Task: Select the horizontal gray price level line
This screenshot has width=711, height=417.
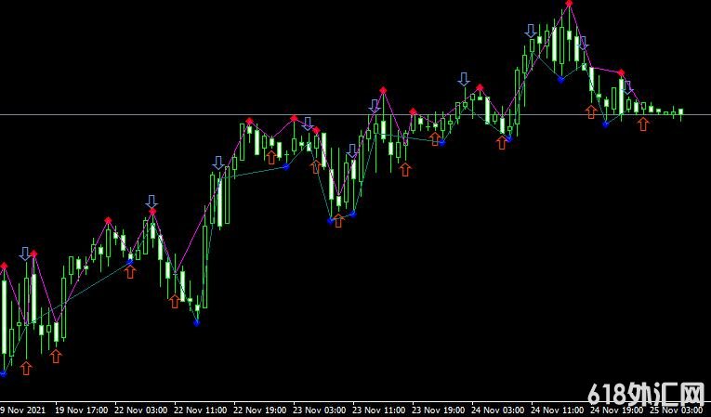Action: [355, 114]
